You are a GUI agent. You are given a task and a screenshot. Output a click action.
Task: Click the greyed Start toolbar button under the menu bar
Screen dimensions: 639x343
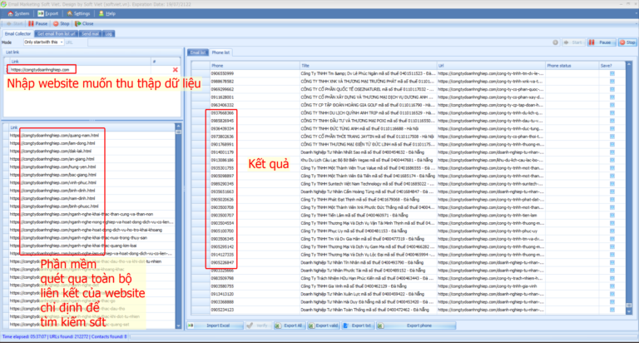(x=15, y=23)
